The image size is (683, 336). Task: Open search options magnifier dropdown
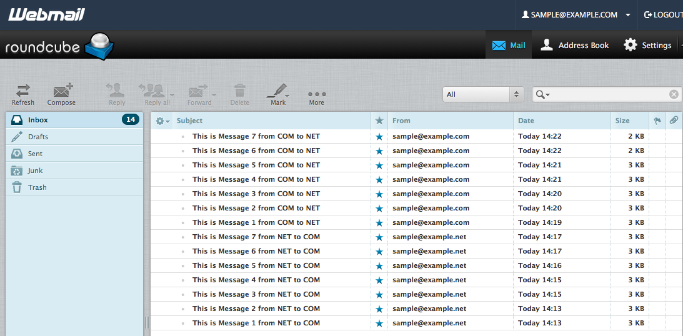pos(543,94)
